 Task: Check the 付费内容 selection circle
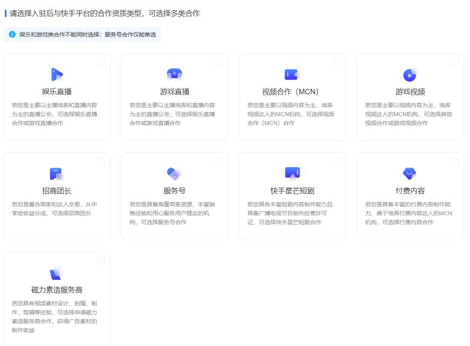point(455,161)
